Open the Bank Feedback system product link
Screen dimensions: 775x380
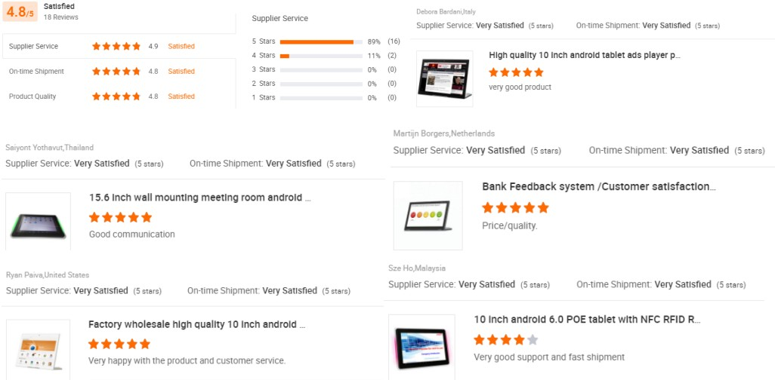[x=599, y=186]
